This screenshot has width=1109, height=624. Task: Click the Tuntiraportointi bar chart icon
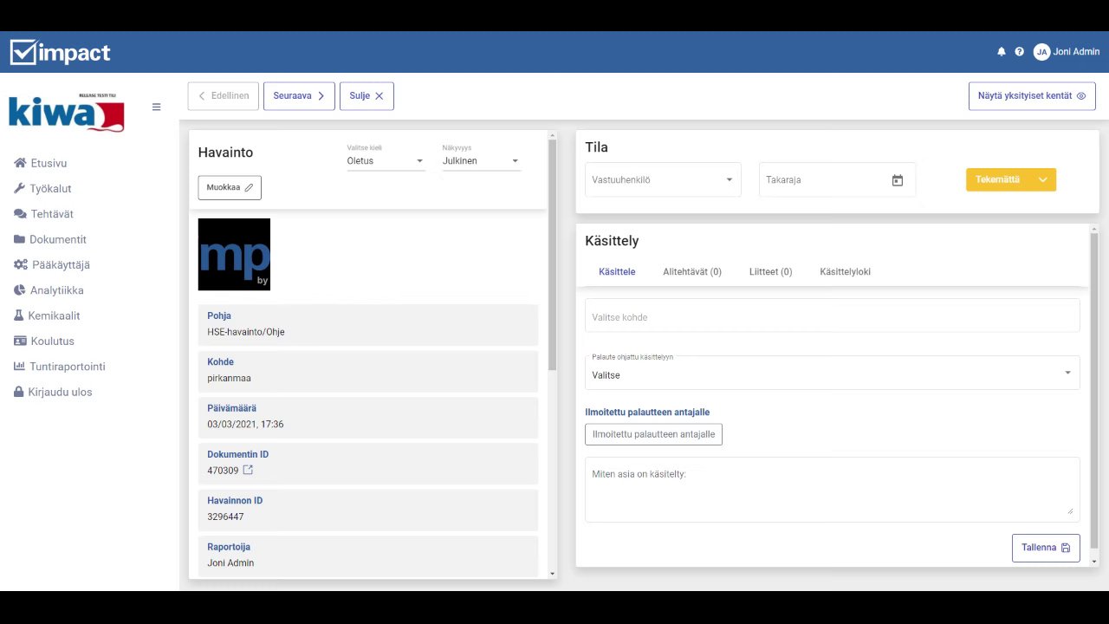20,367
